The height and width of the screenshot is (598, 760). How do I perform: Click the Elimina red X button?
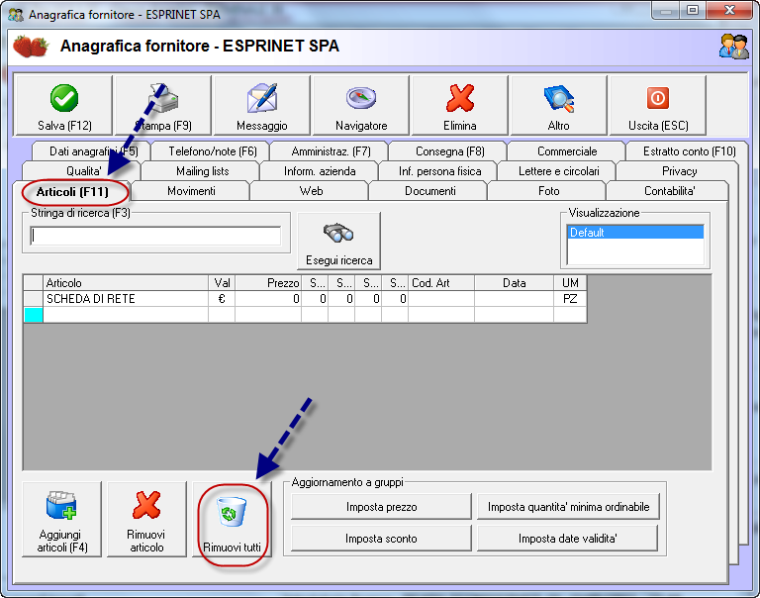(459, 105)
